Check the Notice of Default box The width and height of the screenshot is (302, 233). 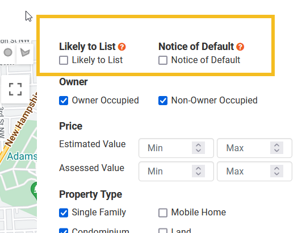163,60
